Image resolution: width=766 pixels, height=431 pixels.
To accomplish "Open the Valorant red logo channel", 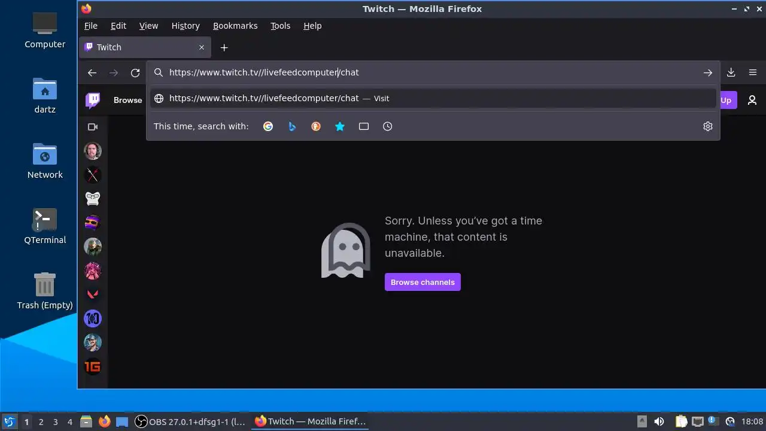I will point(93,295).
